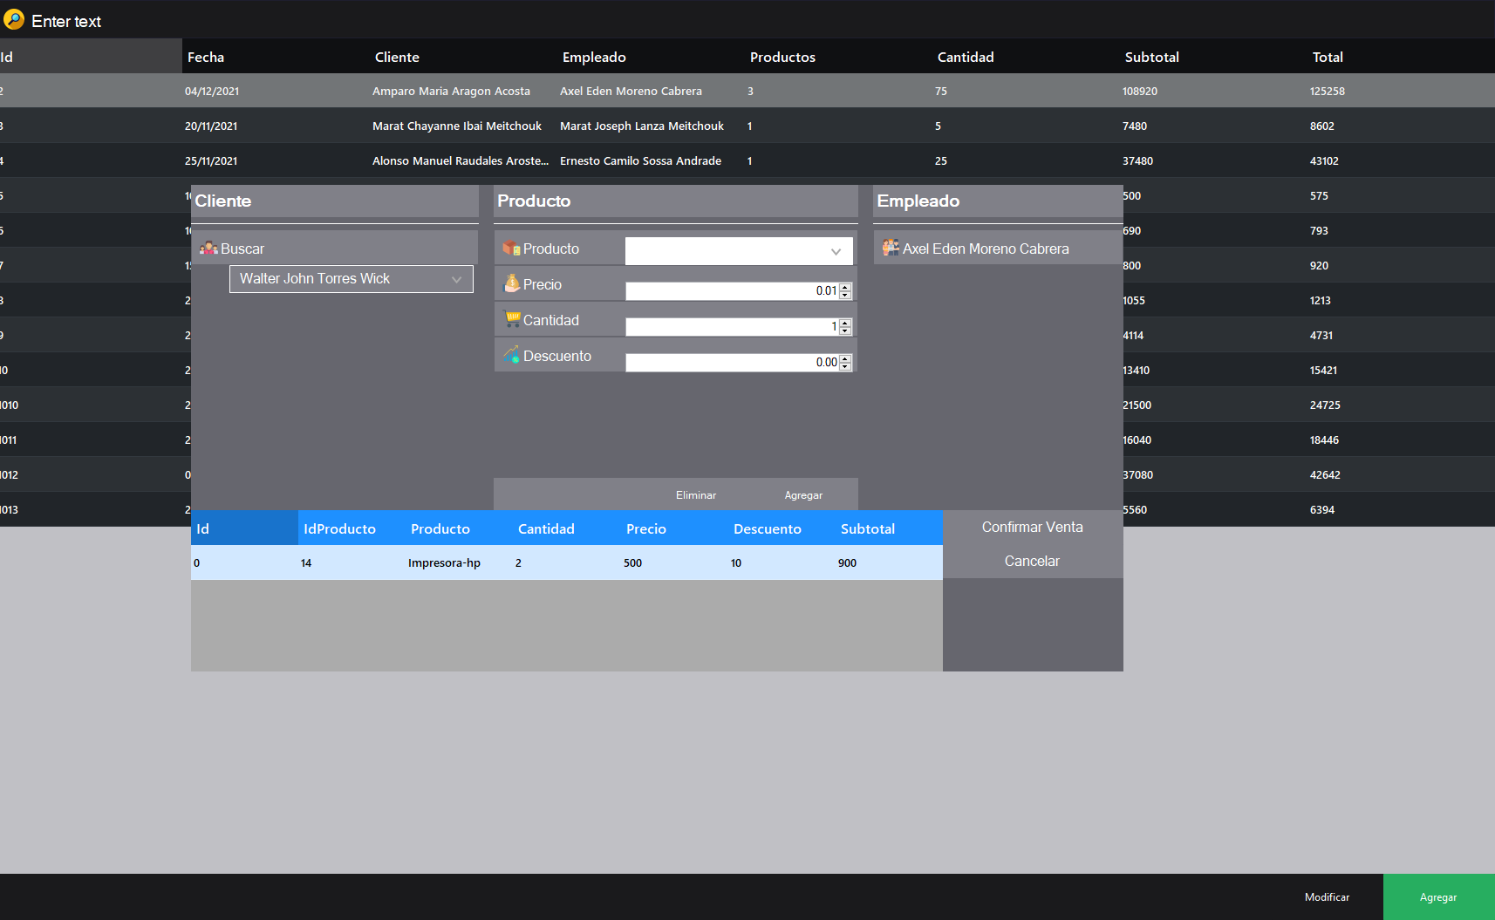Click the Producto package box icon
The image size is (1495, 920).
[510, 249]
